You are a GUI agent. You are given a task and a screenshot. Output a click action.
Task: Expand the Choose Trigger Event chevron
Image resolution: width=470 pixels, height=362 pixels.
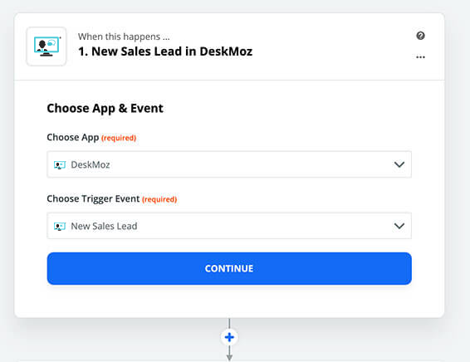(x=399, y=226)
